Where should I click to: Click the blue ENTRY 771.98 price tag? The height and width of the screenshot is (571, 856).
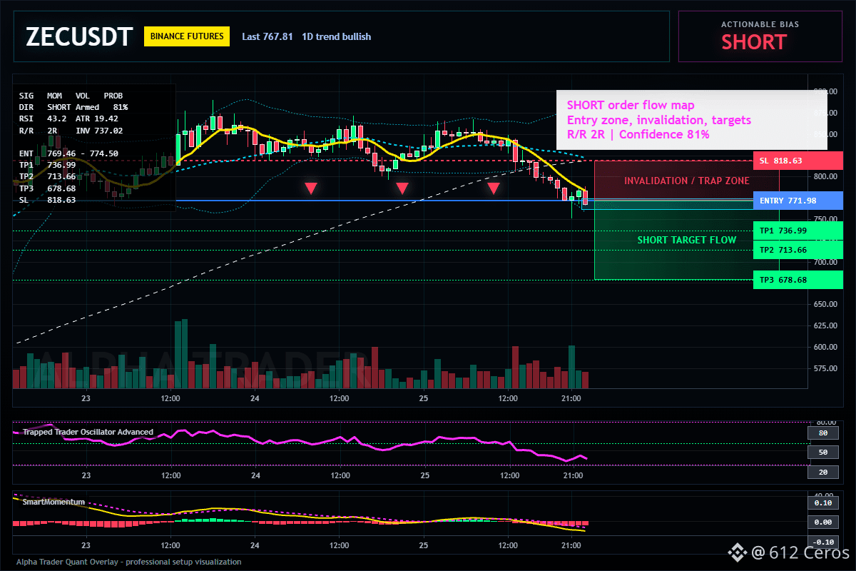(x=798, y=201)
